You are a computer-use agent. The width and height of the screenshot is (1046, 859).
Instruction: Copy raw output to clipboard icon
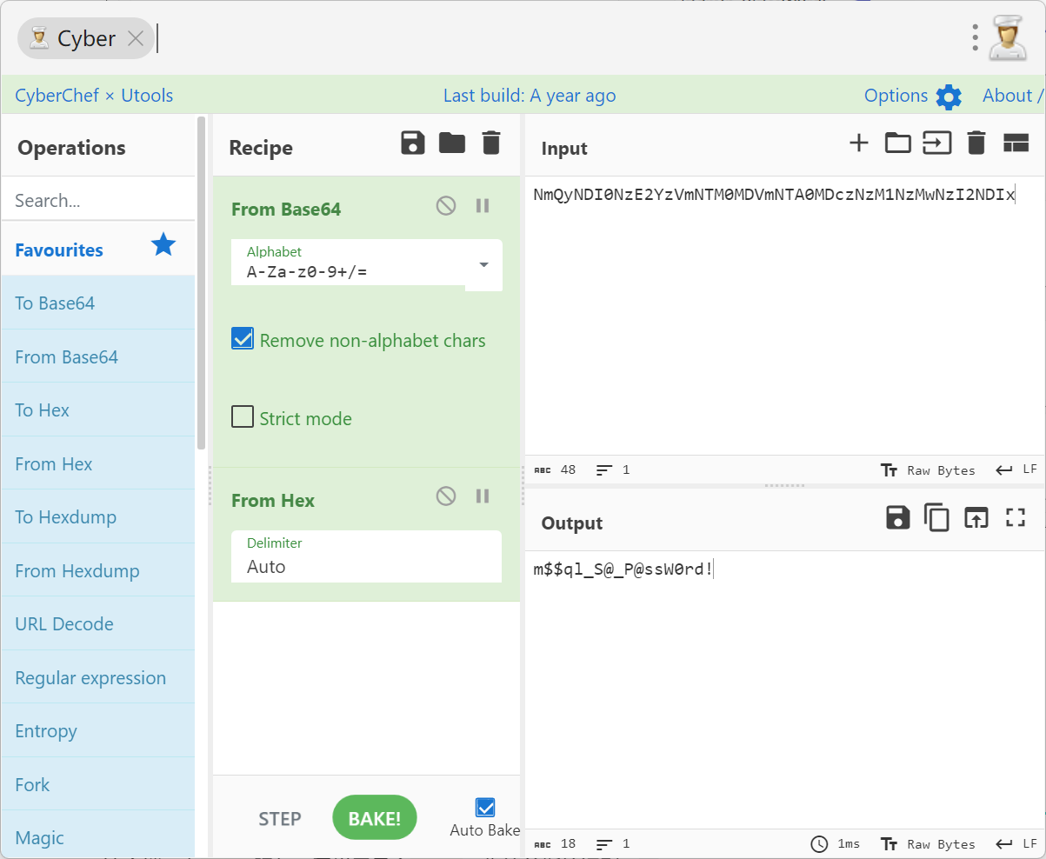coord(936,518)
